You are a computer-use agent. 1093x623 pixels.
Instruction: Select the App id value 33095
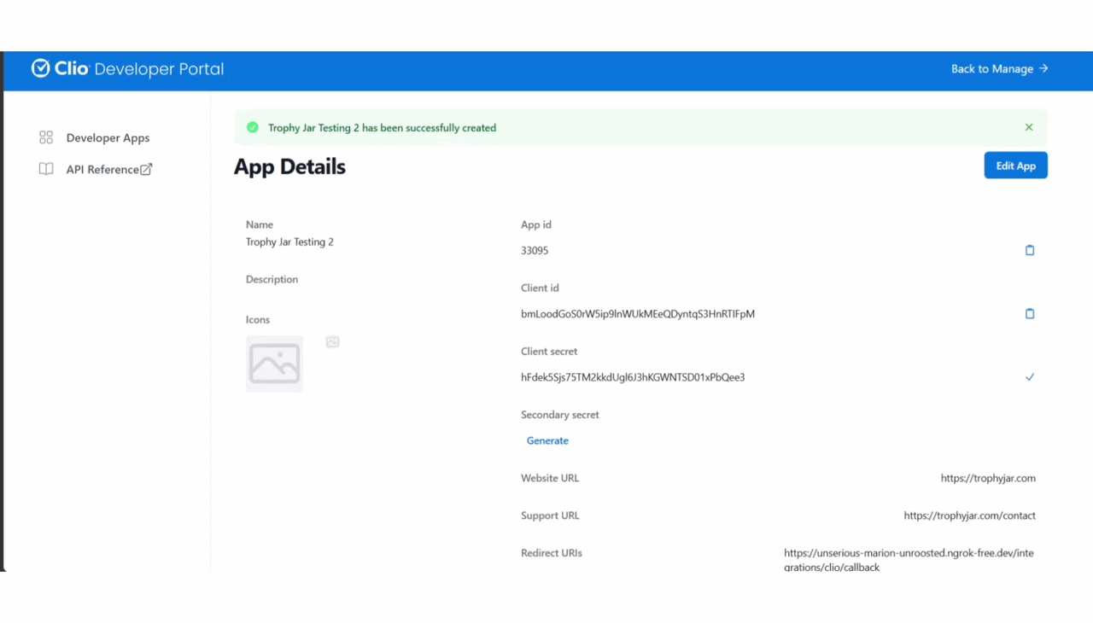point(535,251)
